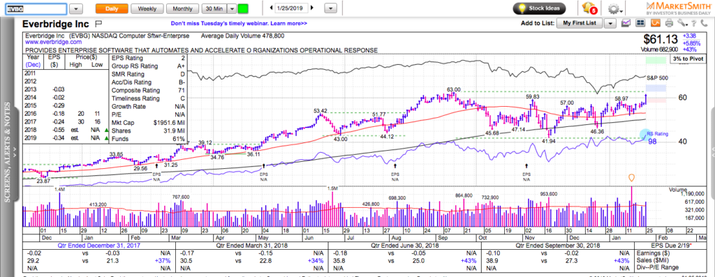715x277 pixels.
Task: Click the 1.5M volume spike label
Action: click(333, 188)
